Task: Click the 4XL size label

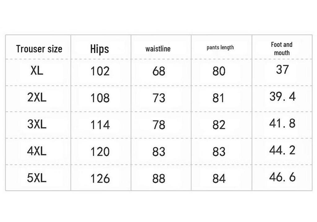Action: [37, 151]
